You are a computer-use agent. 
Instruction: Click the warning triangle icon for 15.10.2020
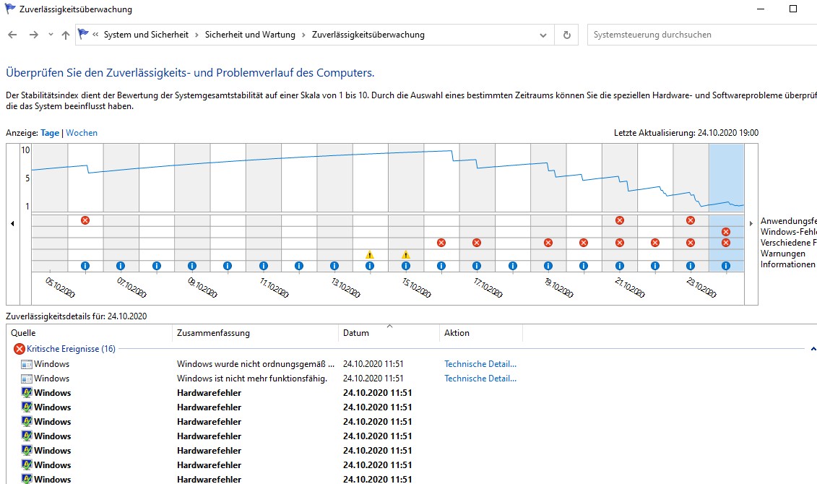pyautogui.click(x=406, y=255)
